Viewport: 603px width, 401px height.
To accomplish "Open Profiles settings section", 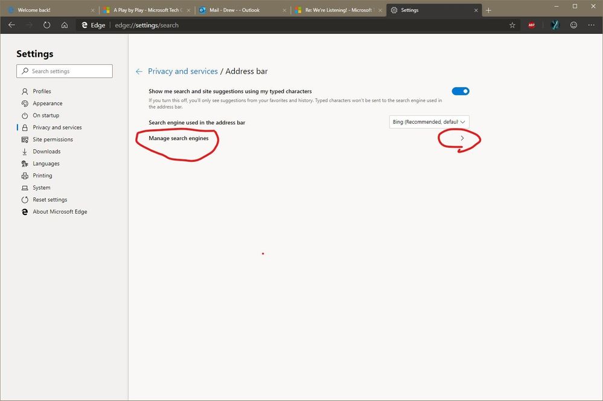I will [x=42, y=91].
